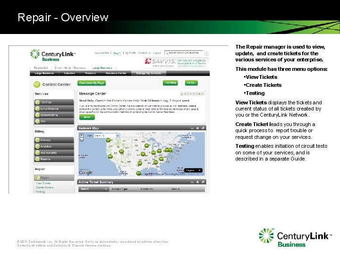Click the Repair module icon
Screen dimensions: 340x255
click(37, 178)
